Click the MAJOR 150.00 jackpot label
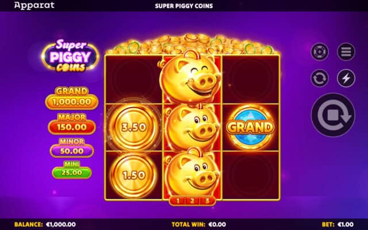 point(71,124)
